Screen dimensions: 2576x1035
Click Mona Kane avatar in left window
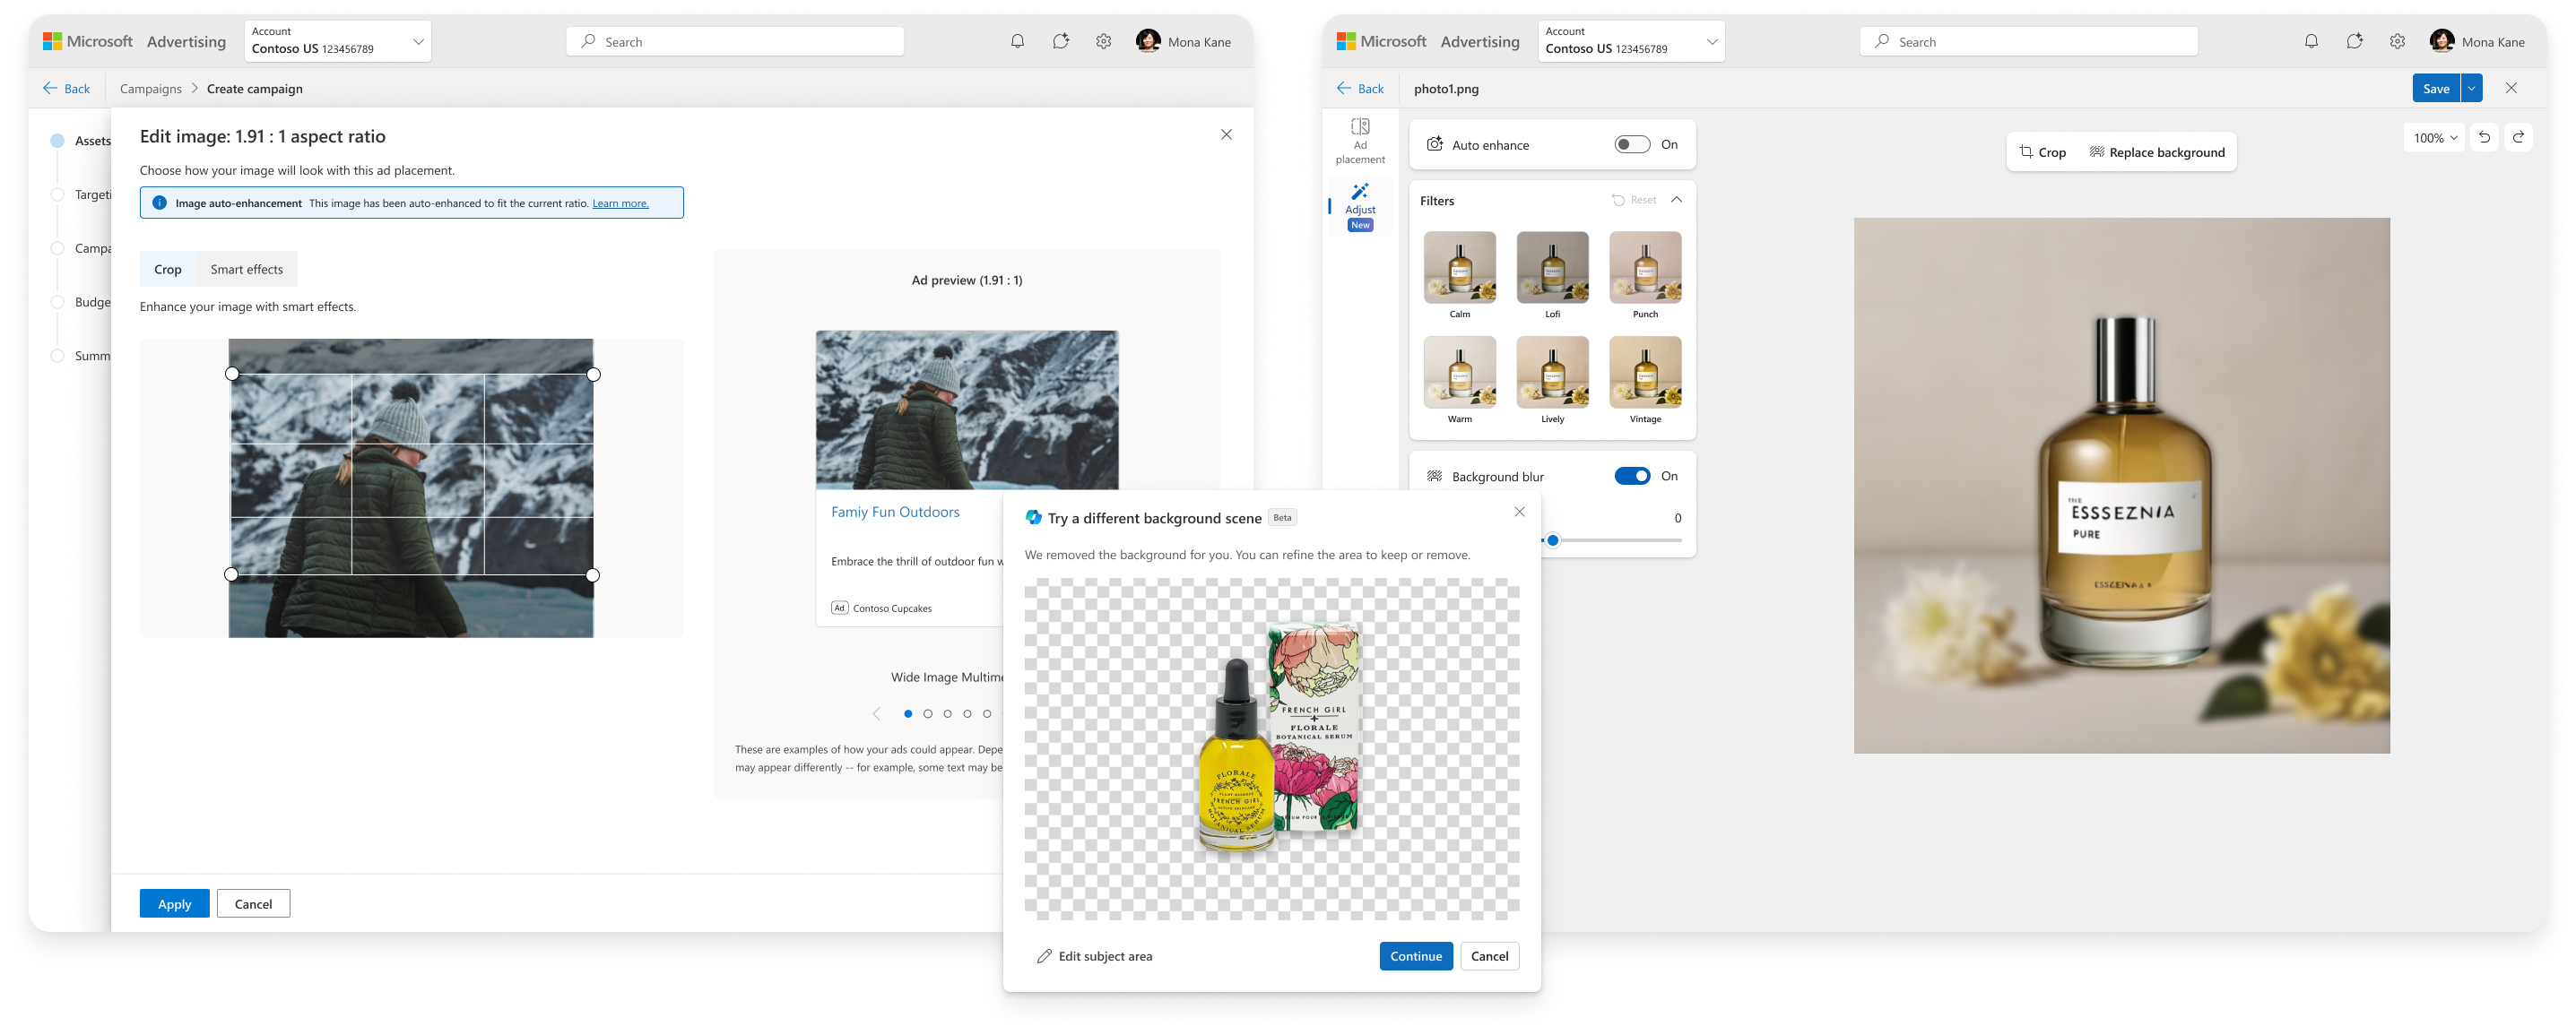pyautogui.click(x=1148, y=41)
